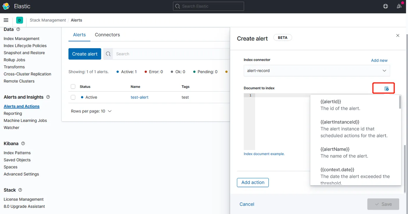Open Saved Objects

click(17, 160)
